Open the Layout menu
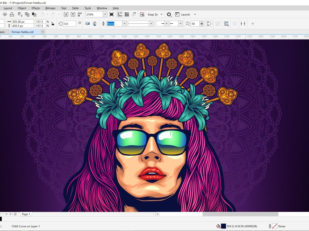This screenshot has height=231, width=309. 8,8
